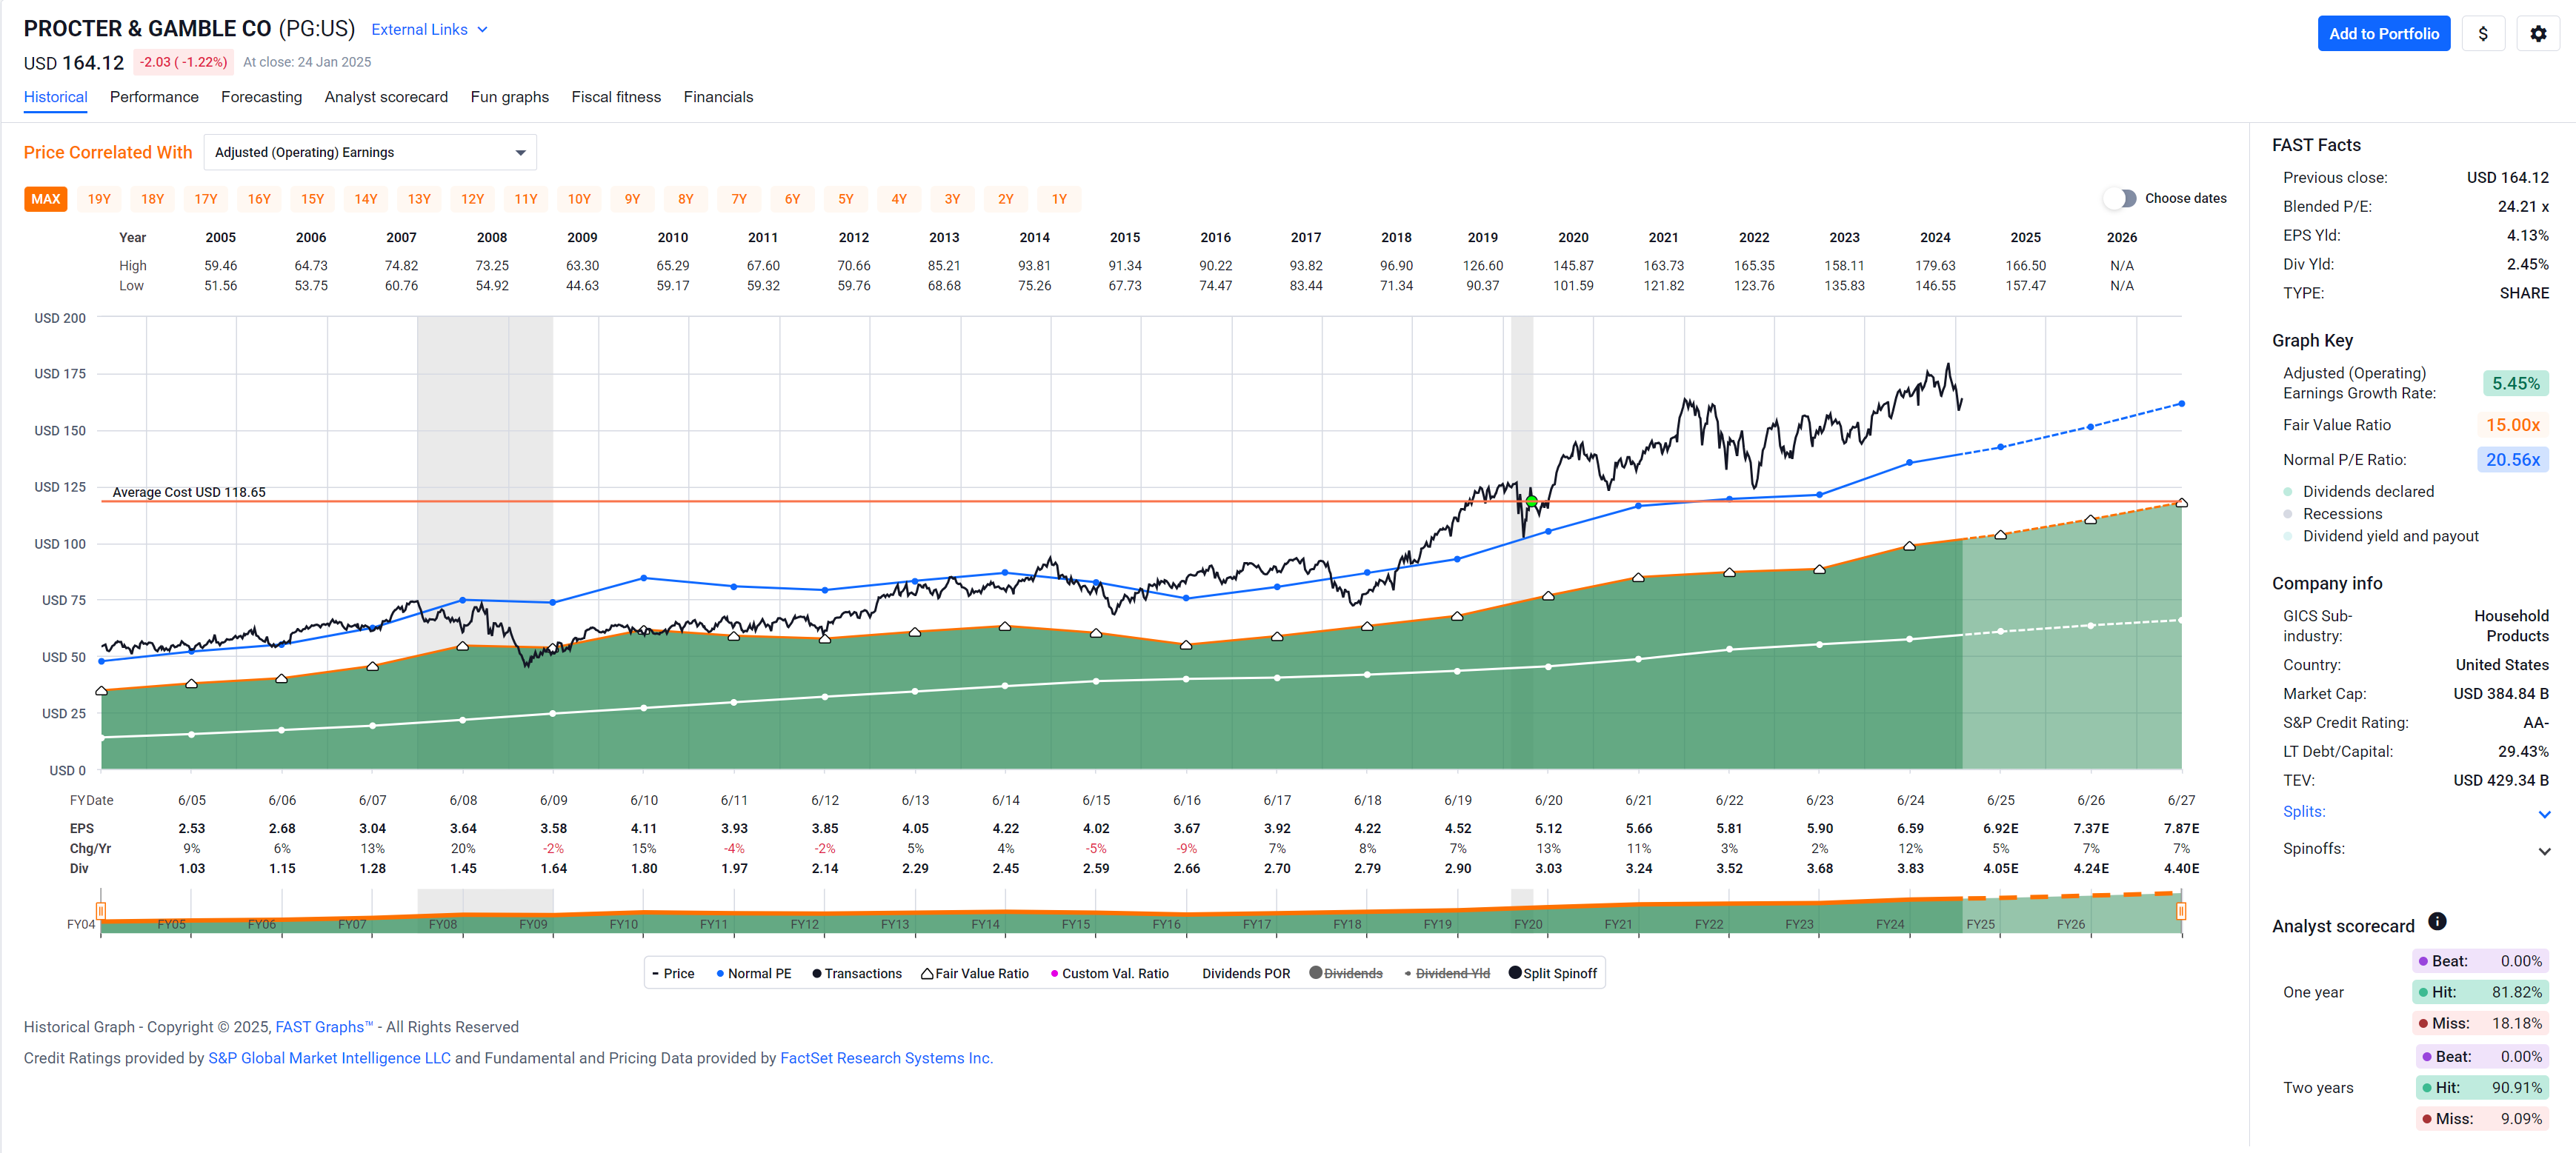Click the two years Miss 9.09% badge
Image resolution: width=2576 pixels, height=1153 pixels.
point(2481,1119)
